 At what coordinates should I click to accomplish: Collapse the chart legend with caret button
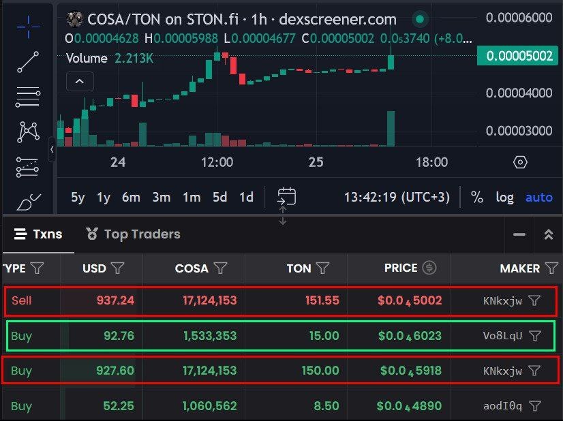pyautogui.click(x=80, y=82)
